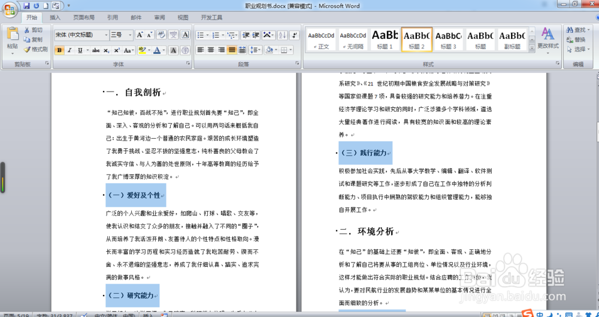The width and height of the screenshot is (599, 317).
Task: Toggle show/hide paragraph marks
Action: [x=294, y=35]
